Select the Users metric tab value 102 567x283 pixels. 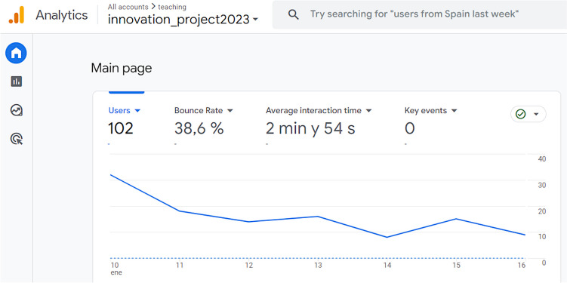point(121,128)
